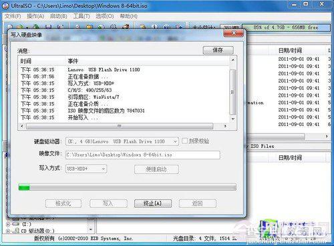Select the log row C/H/S: 490/255/63
This screenshot has height=246, width=334.
[x=124, y=90]
